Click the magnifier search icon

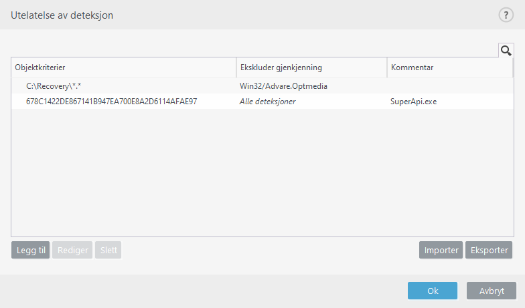(x=506, y=51)
